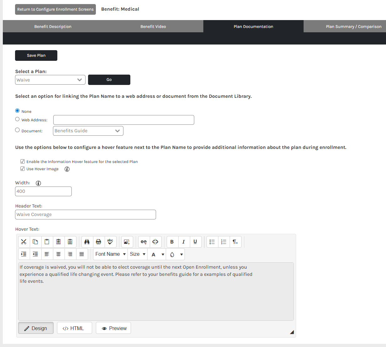Click into the Web Address text field
This screenshot has width=386, height=347.
[124, 120]
